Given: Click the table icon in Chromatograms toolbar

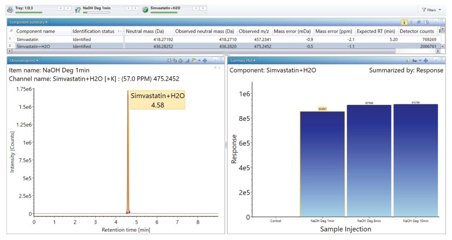Looking at the screenshot, I should [187, 60].
